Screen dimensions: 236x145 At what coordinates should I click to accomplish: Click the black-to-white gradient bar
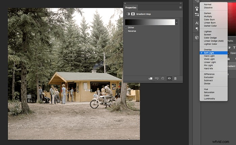[150, 22]
